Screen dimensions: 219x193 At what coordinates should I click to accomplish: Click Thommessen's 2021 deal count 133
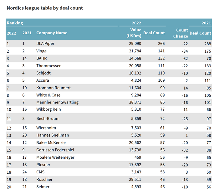(x=208, y=66)
